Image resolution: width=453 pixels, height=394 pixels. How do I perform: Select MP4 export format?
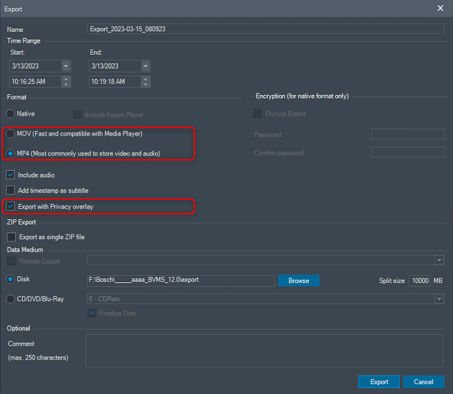11,153
